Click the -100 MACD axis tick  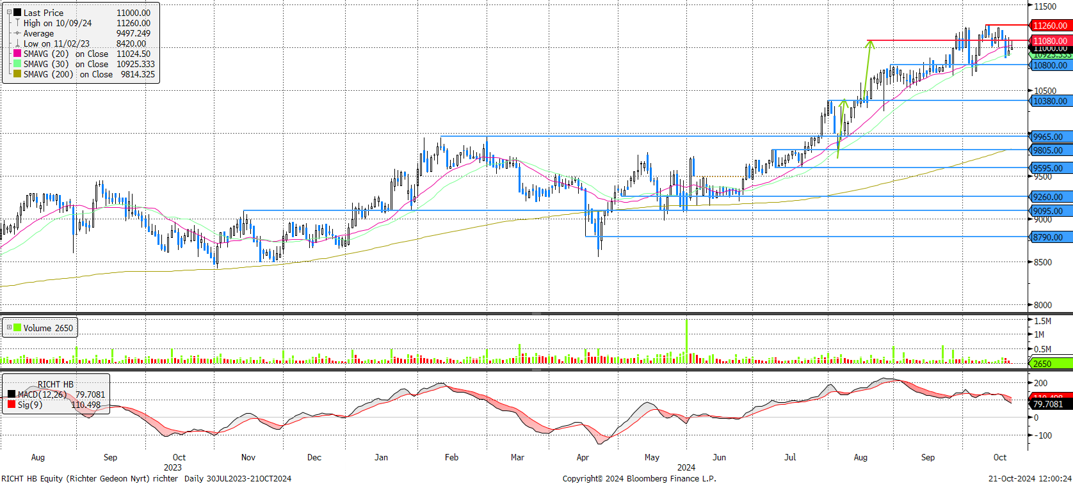pyautogui.click(x=1043, y=435)
